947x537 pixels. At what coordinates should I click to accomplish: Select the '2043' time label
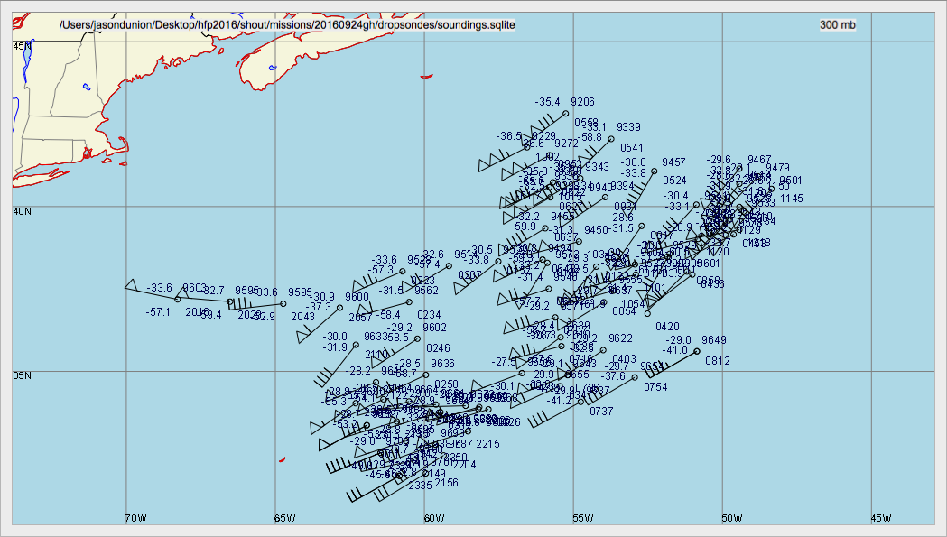303,317
